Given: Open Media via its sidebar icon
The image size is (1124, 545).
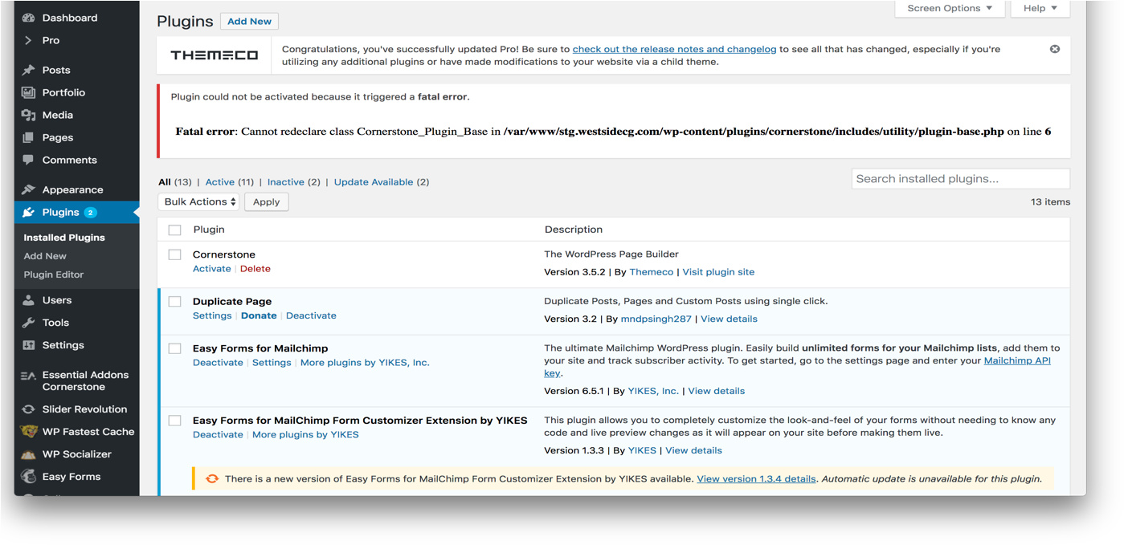Looking at the screenshot, I should pos(29,115).
